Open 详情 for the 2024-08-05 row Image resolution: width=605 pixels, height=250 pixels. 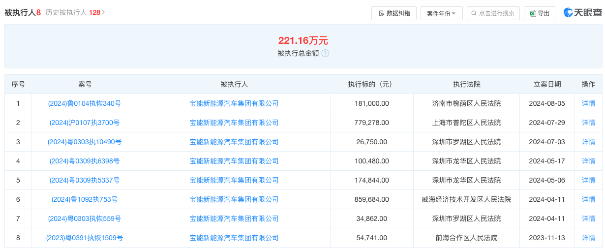coord(588,103)
